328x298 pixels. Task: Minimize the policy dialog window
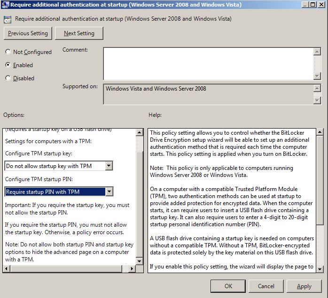(x=305, y=4)
